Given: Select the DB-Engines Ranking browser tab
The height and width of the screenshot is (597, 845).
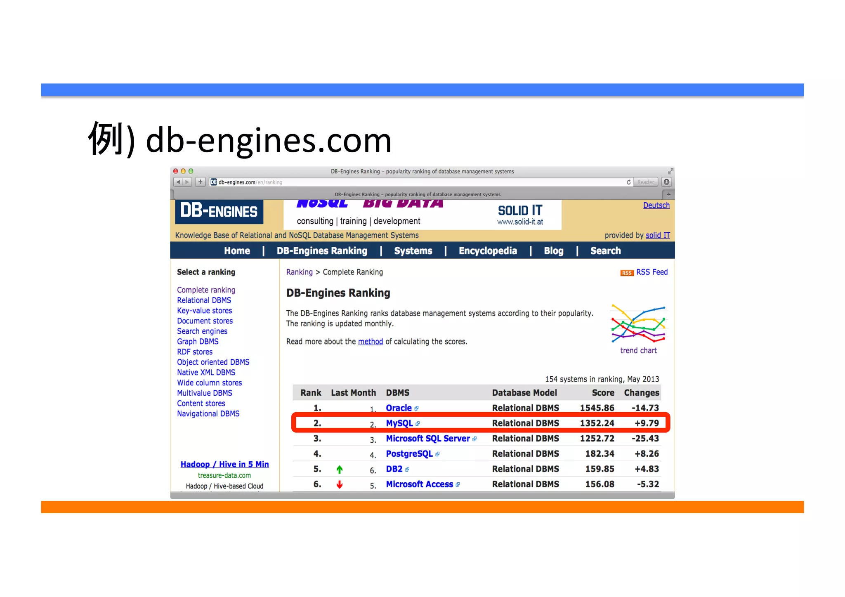Looking at the screenshot, I should pyautogui.click(x=418, y=194).
